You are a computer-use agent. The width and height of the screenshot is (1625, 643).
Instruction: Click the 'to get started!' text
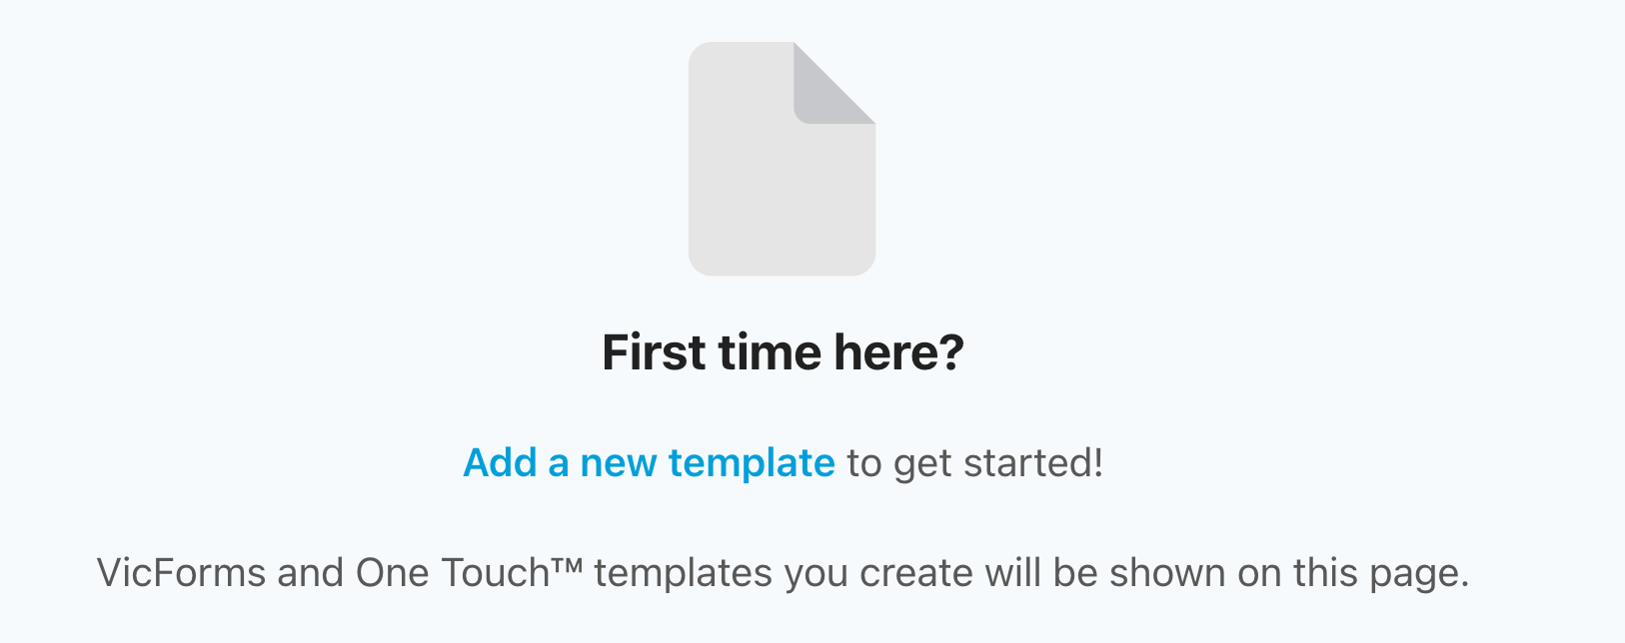(975, 463)
